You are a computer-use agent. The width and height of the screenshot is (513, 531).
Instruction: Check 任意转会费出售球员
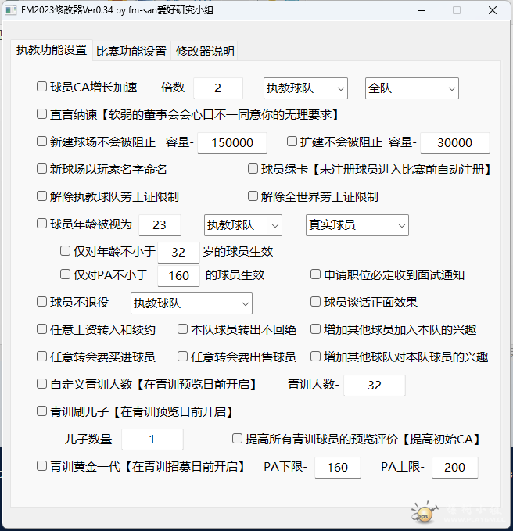(x=182, y=357)
